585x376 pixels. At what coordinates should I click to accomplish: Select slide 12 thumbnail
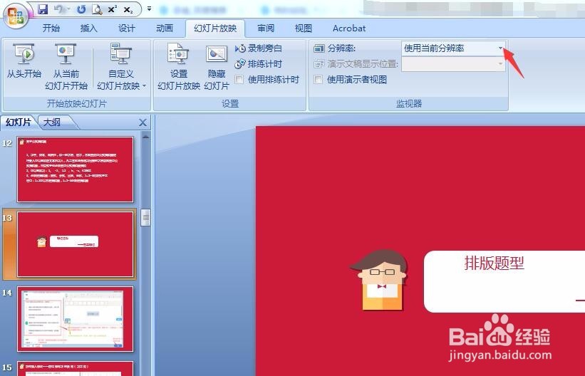75,169
